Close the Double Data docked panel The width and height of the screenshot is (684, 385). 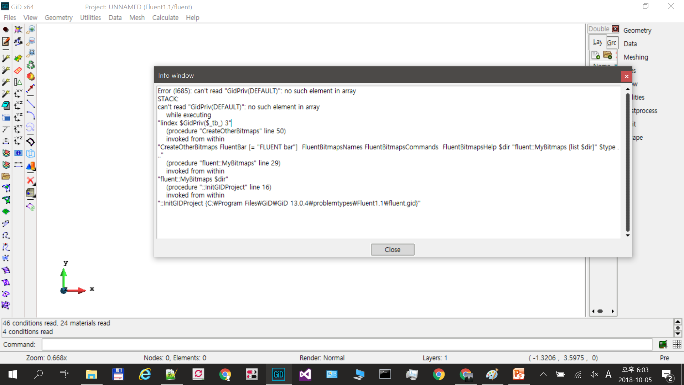click(x=615, y=29)
